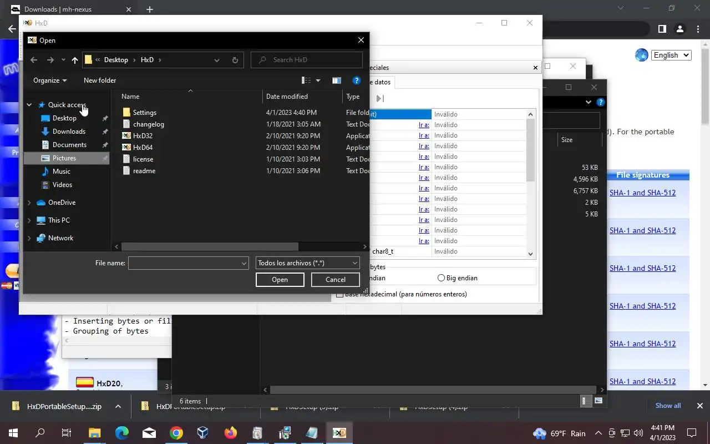The width and height of the screenshot is (710, 444).
Task: Open Music in the sidebar
Action: pos(61,171)
